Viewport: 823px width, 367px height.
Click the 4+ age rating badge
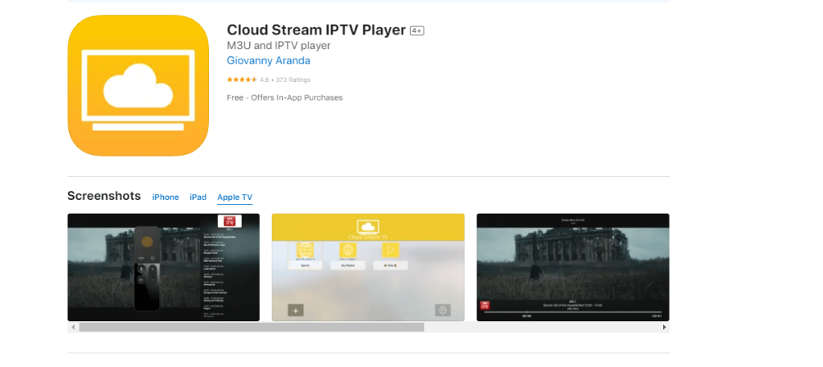(x=417, y=31)
